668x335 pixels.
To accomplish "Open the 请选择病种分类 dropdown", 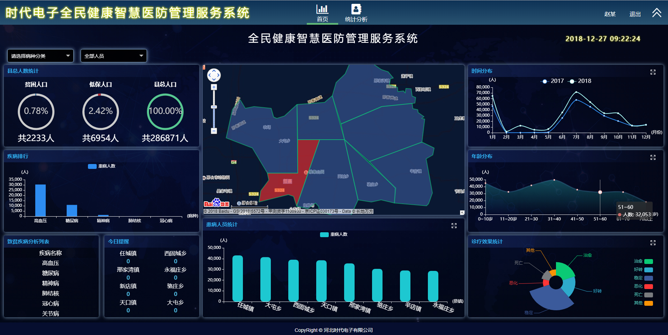I will coord(40,56).
